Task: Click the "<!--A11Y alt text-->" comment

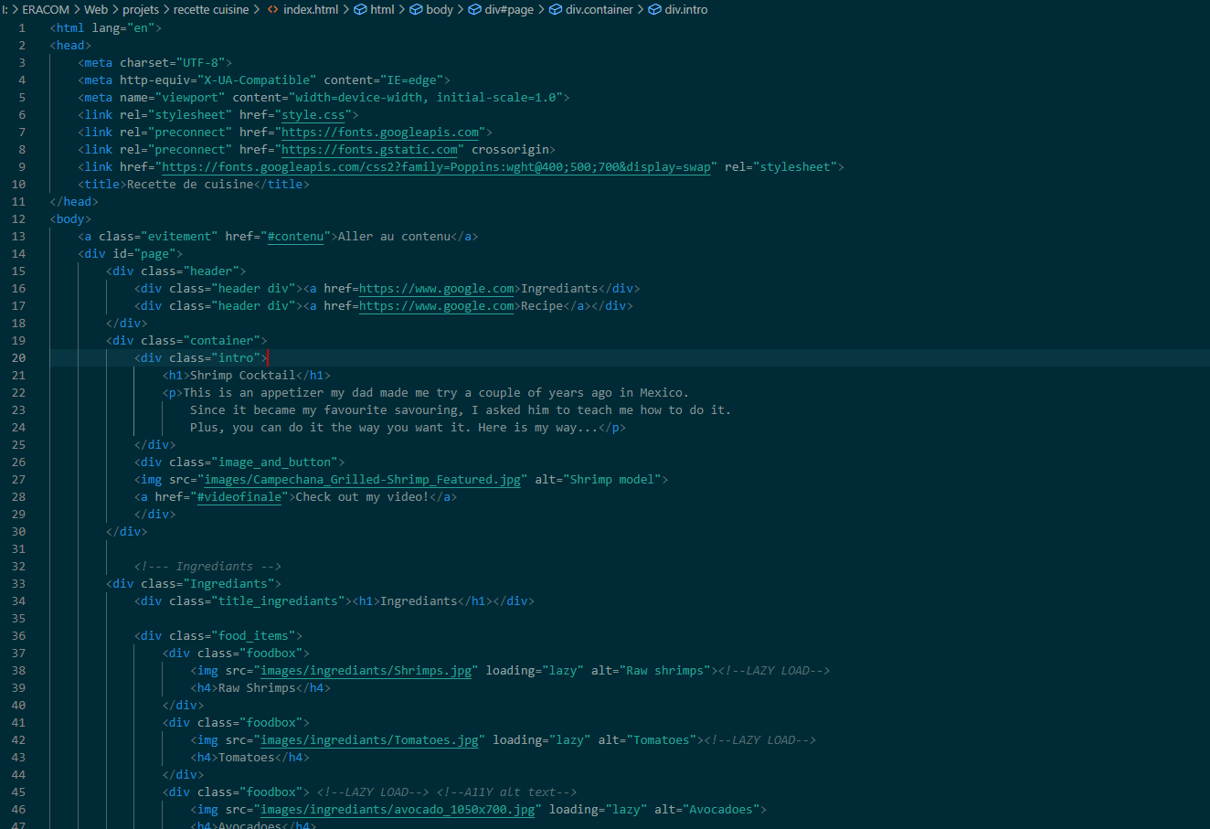Action: [x=507, y=792]
